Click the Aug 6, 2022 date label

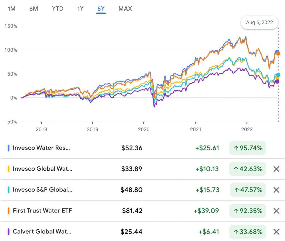(259, 23)
